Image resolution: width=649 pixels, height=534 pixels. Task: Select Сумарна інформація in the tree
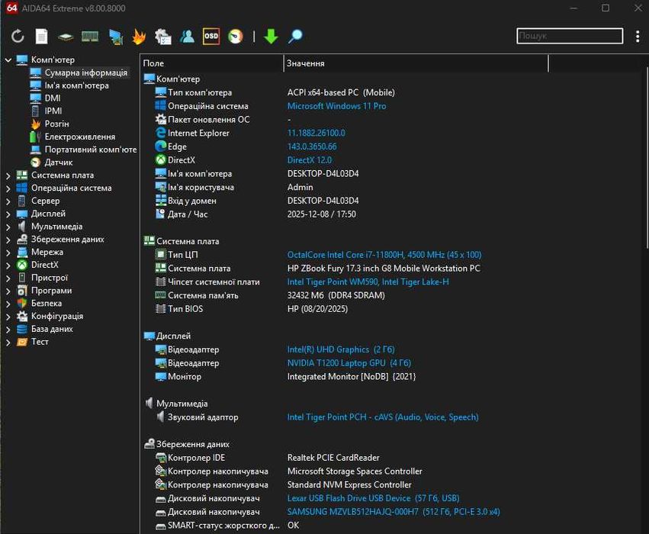click(x=85, y=72)
